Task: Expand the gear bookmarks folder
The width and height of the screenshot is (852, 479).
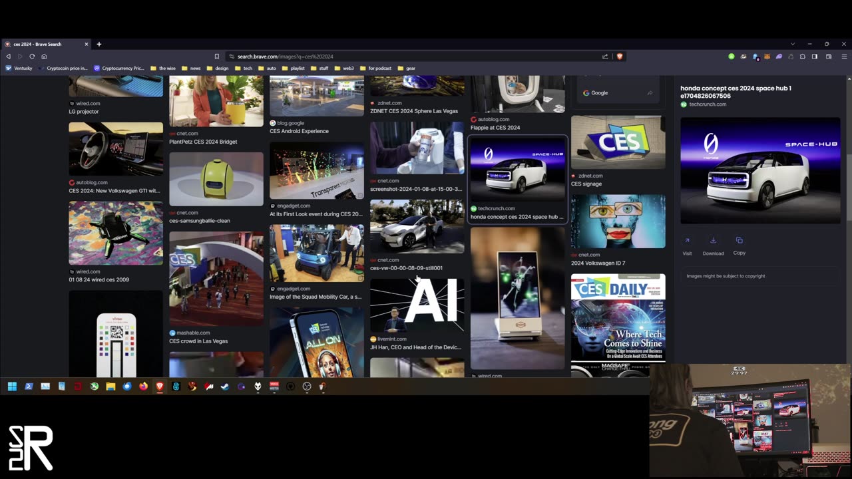Action: [x=406, y=68]
